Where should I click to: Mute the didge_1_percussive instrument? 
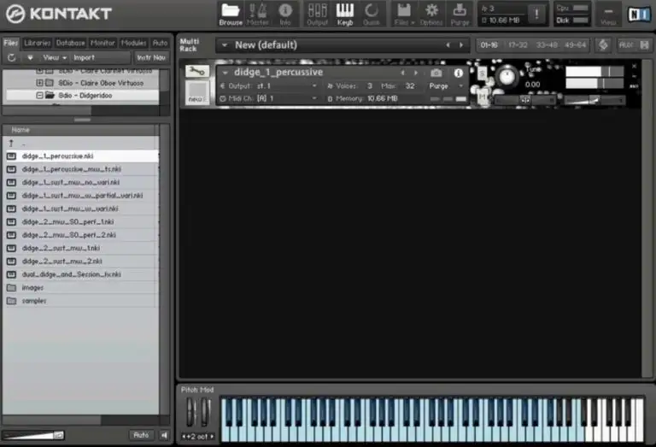[x=482, y=97]
